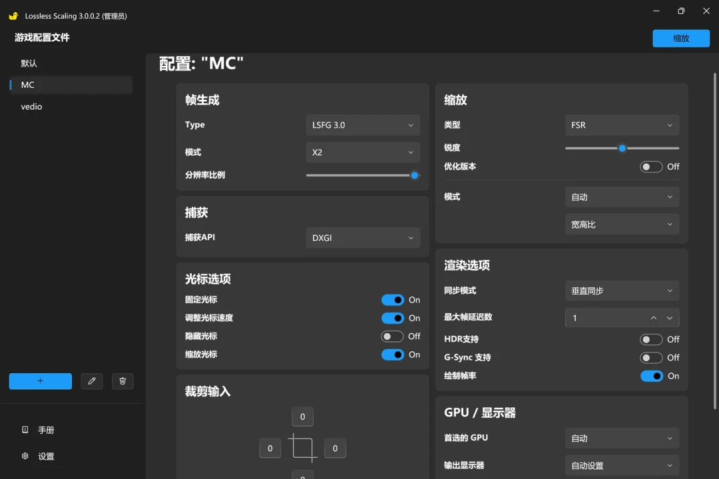Enable G-Sync 支持 toggle
The image size is (719, 479).
coord(651,357)
